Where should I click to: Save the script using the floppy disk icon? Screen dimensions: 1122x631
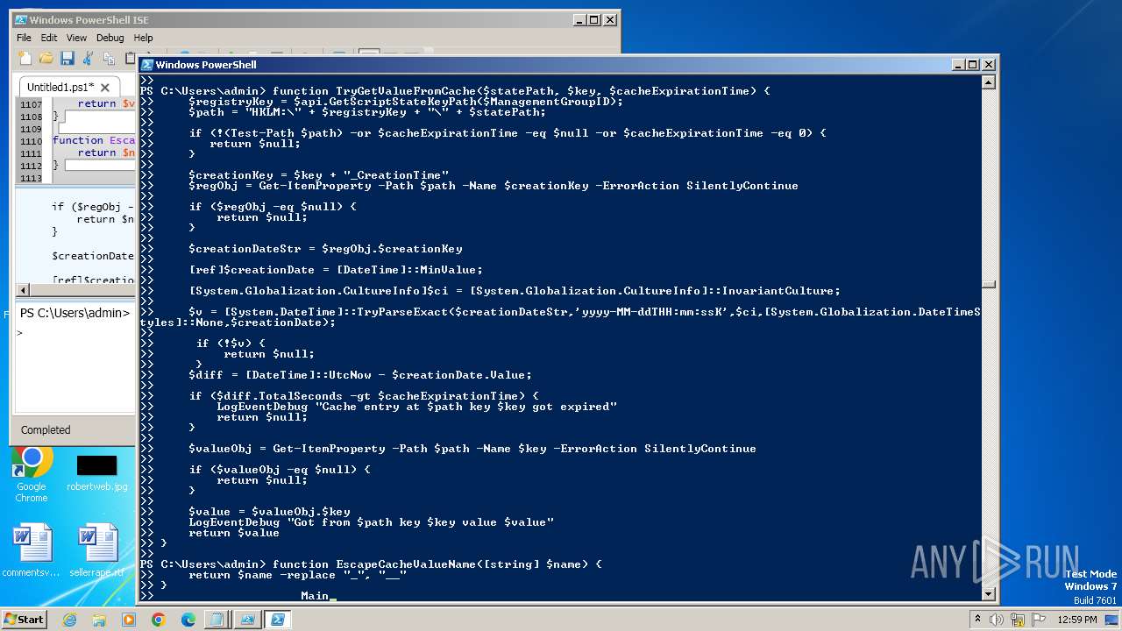click(67, 58)
